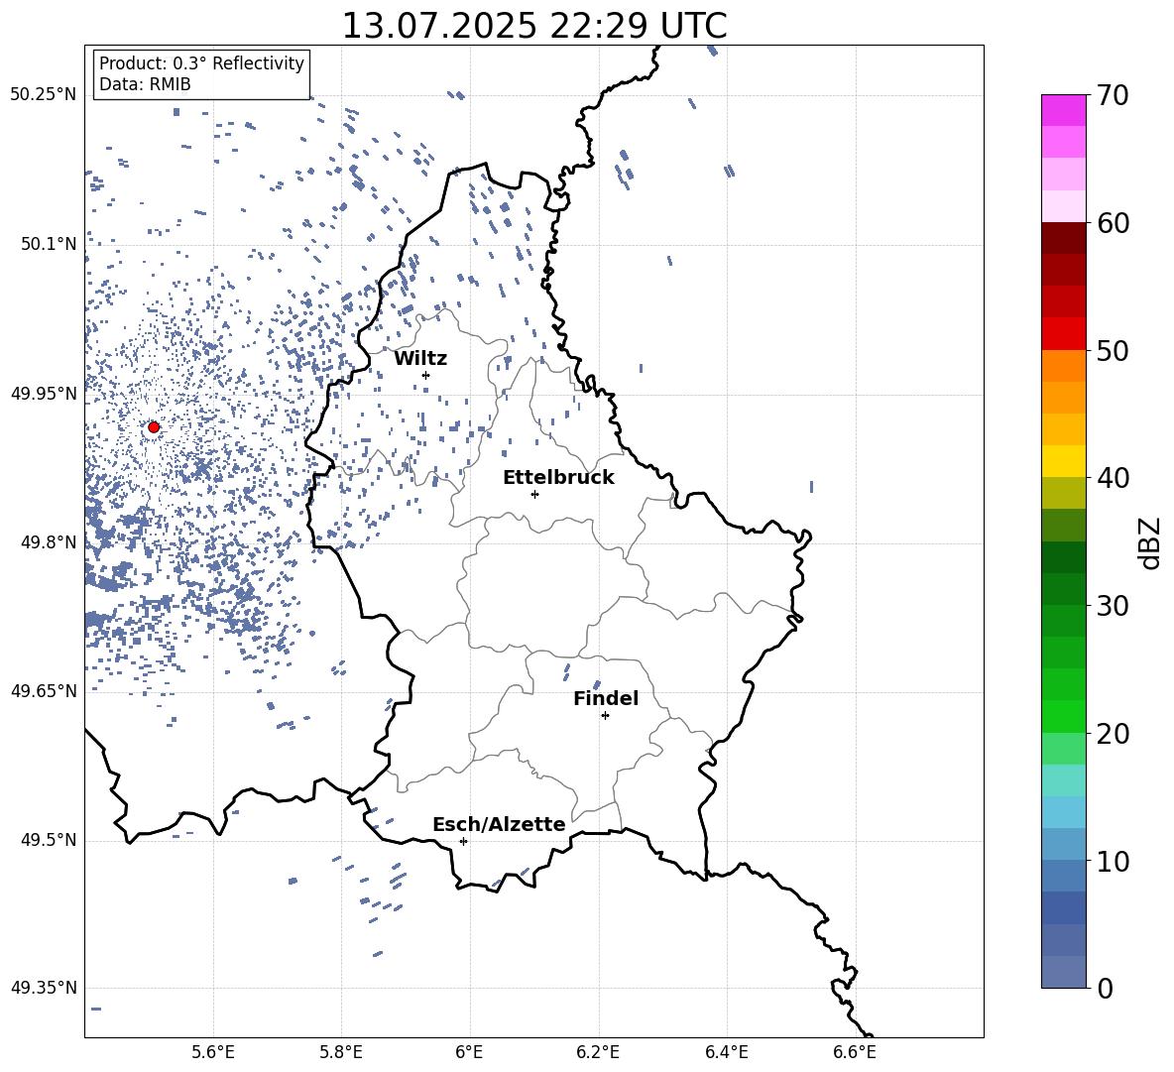This screenshot has width=1174, height=1072.
Task: Click the Esch/Alzette city label
Action: (499, 825)
